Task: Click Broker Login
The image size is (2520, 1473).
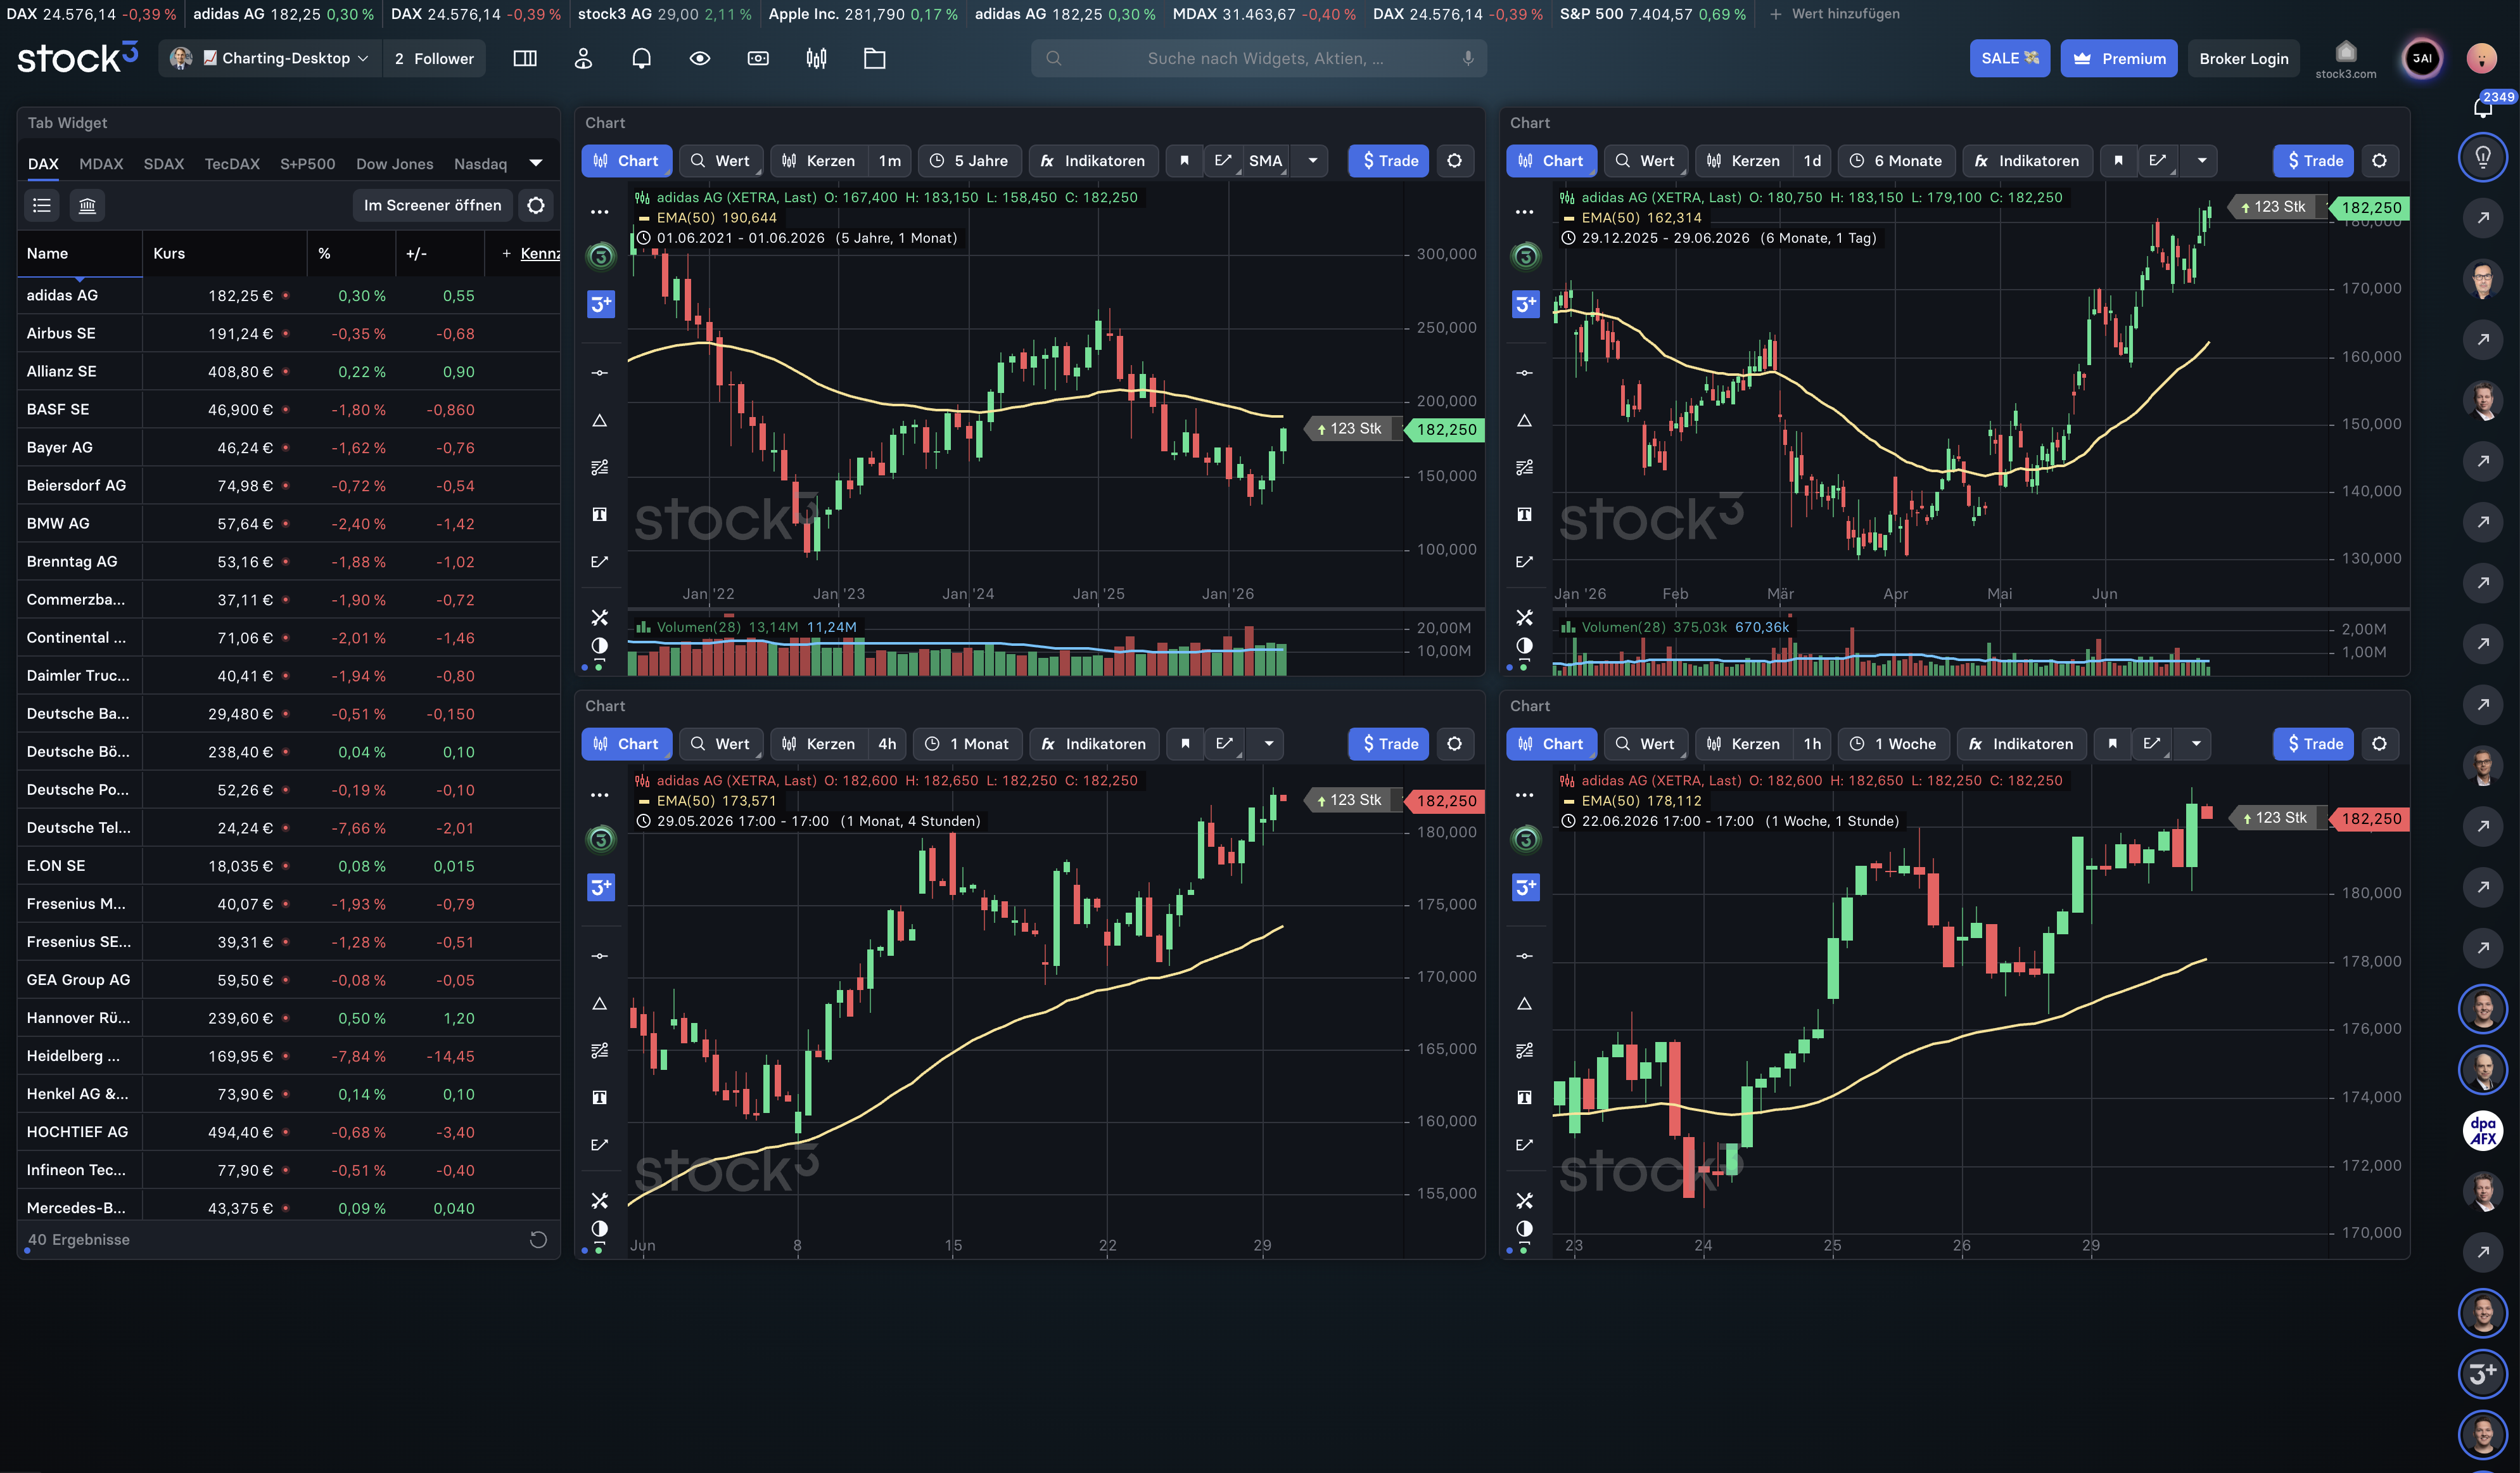Action: click(x=2244, y=58)
